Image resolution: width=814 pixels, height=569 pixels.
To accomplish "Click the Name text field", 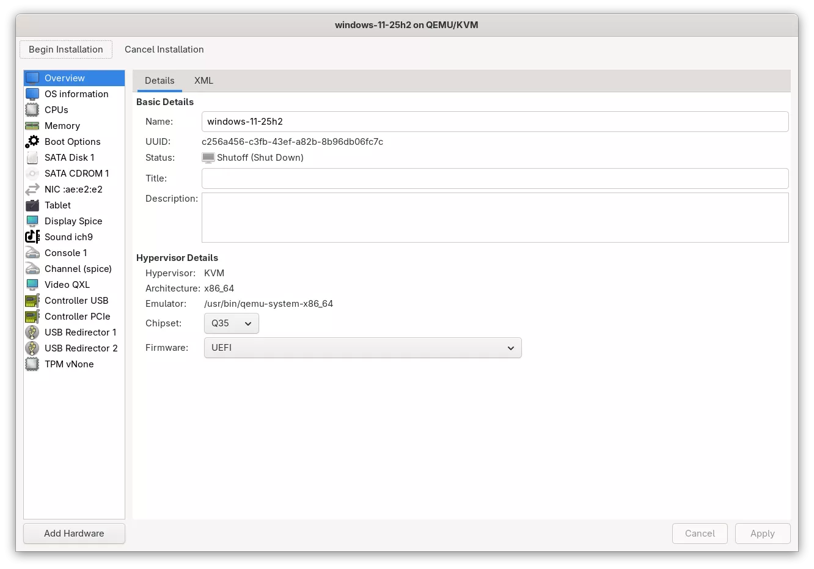I will click(494, 122).
